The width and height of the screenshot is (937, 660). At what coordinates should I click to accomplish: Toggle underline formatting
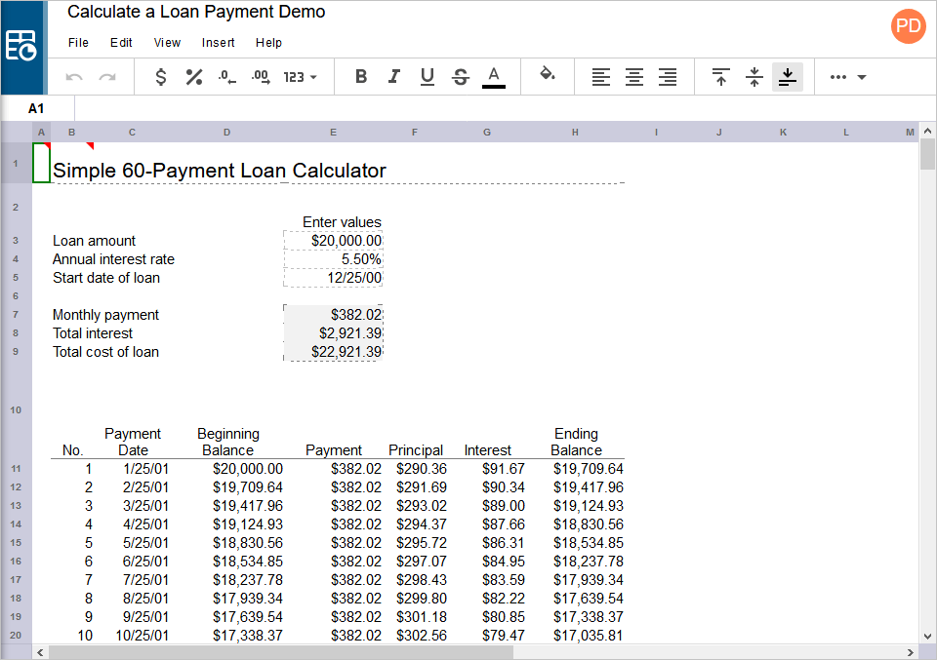point(428,77)
